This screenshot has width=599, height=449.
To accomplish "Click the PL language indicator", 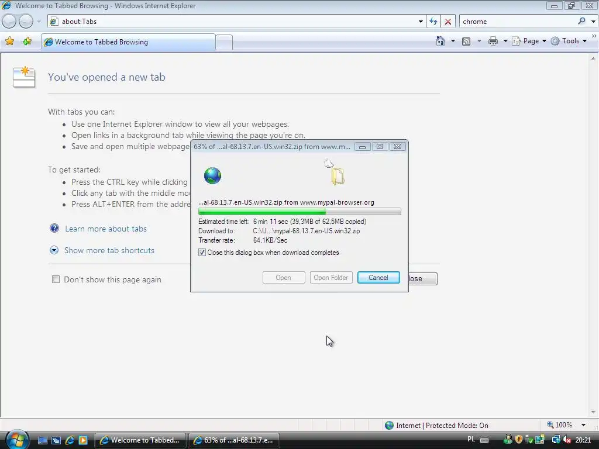I will click(x=471, y=440).
